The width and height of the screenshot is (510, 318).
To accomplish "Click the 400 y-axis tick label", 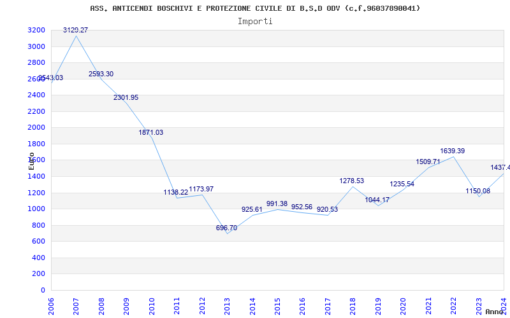I will (40, 258).
